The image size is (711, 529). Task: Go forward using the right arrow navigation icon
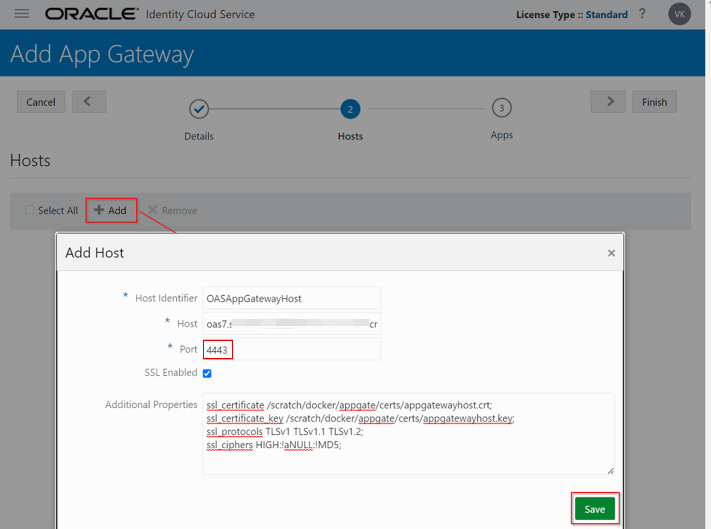click(607, 101)
